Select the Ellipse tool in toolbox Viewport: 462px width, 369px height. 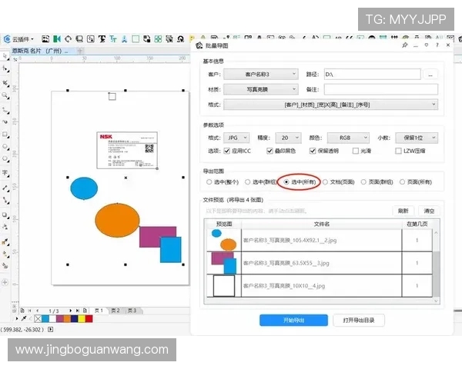[5, 147]
